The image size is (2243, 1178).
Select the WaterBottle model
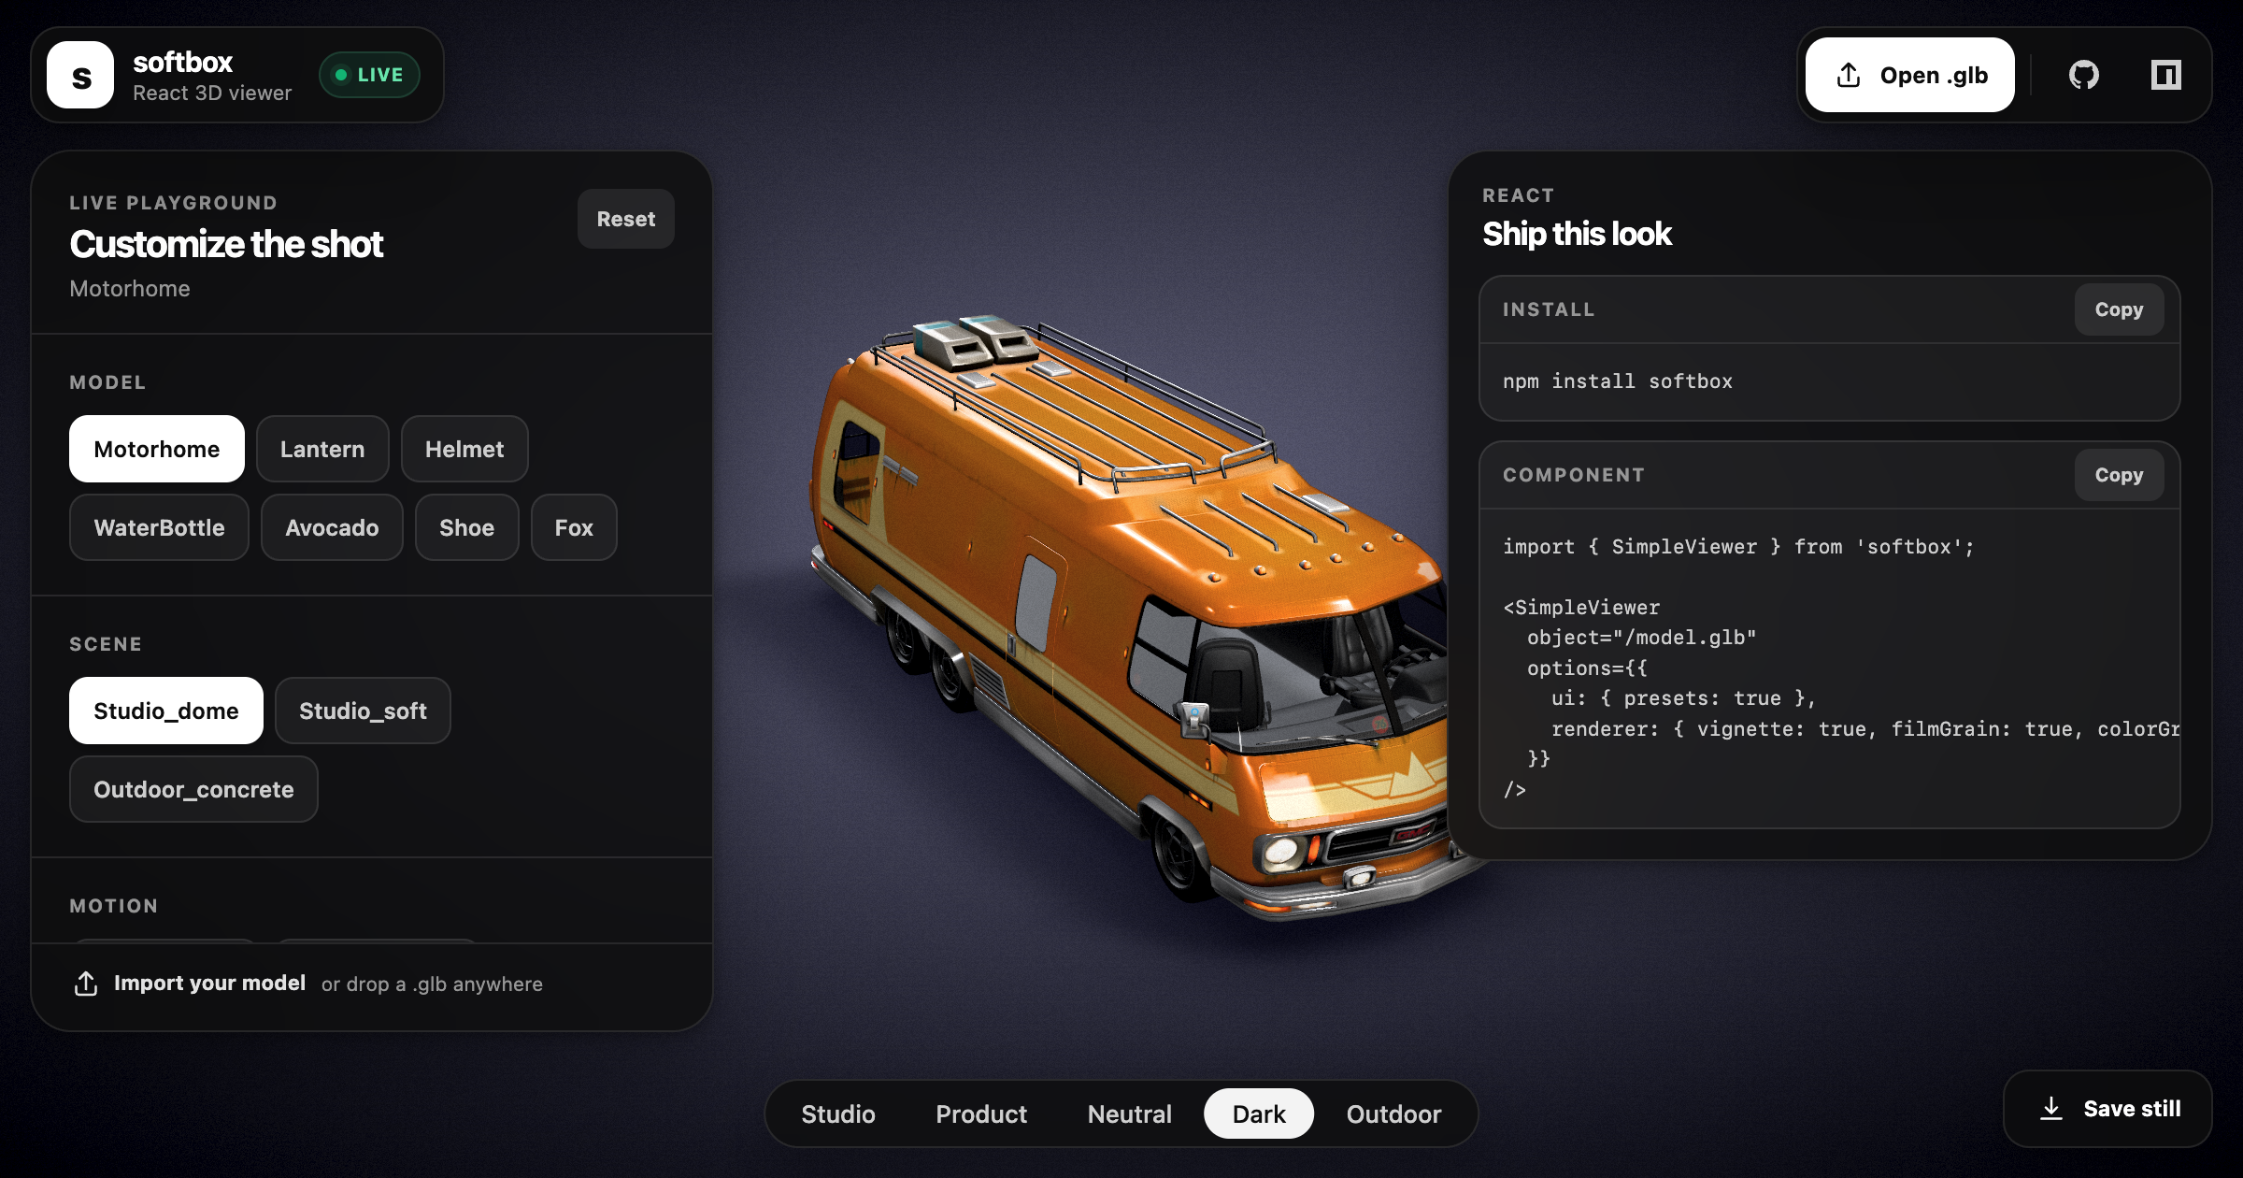[159, 527]
